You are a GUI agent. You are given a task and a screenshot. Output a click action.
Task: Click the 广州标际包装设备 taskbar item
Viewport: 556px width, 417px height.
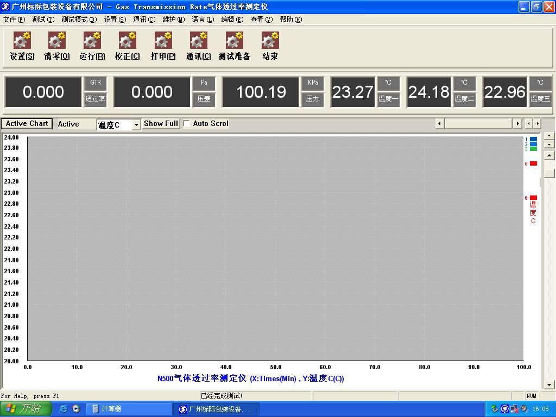tap(216, 409)
